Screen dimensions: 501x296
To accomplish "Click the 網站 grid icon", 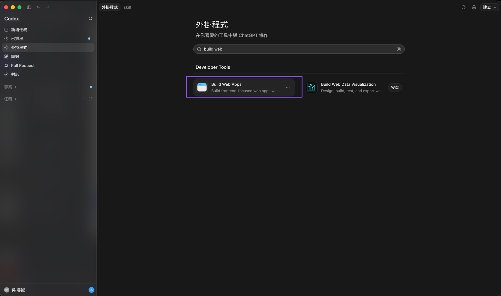I will point(7,56).
